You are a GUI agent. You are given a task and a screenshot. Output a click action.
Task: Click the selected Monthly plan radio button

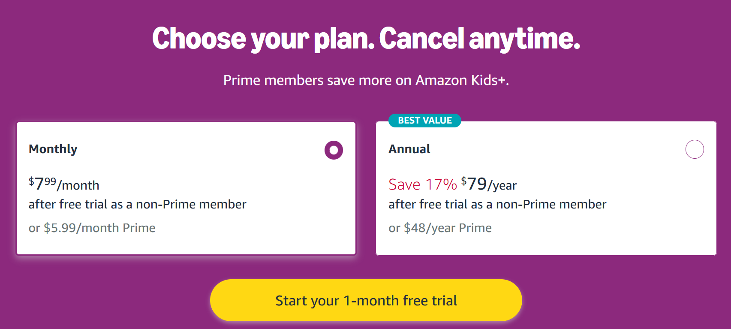pyautogui.click(x=334, y=150)
